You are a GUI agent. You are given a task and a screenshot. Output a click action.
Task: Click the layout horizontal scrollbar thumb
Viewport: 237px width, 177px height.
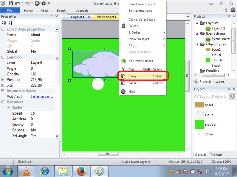108,154
